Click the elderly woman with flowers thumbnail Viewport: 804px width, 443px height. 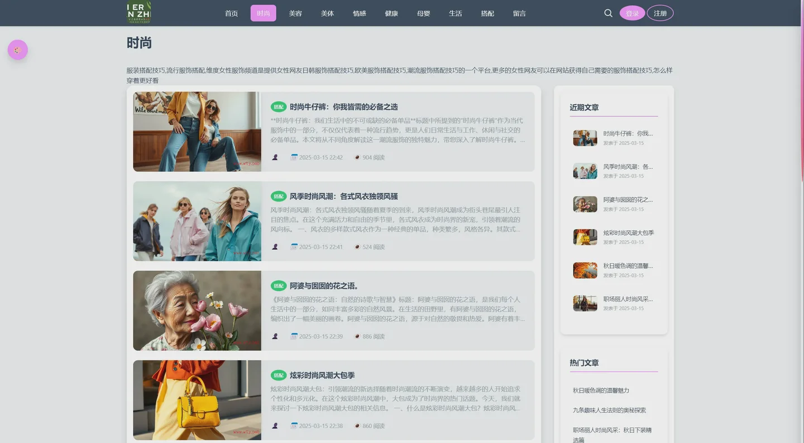(x=197, y=310)
